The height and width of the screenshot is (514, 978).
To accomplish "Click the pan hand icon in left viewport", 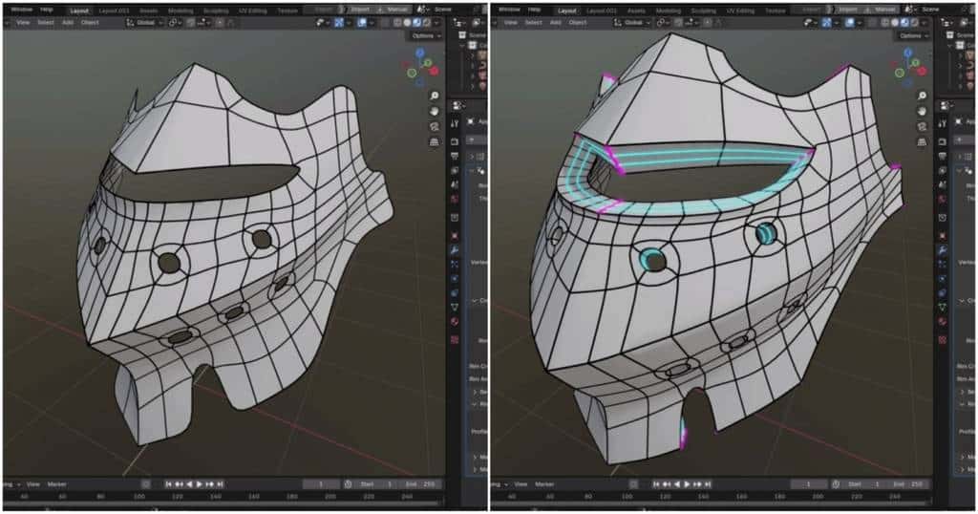I will tap(435, 111).
